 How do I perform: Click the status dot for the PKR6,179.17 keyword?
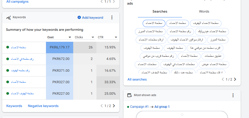point(8,47)
